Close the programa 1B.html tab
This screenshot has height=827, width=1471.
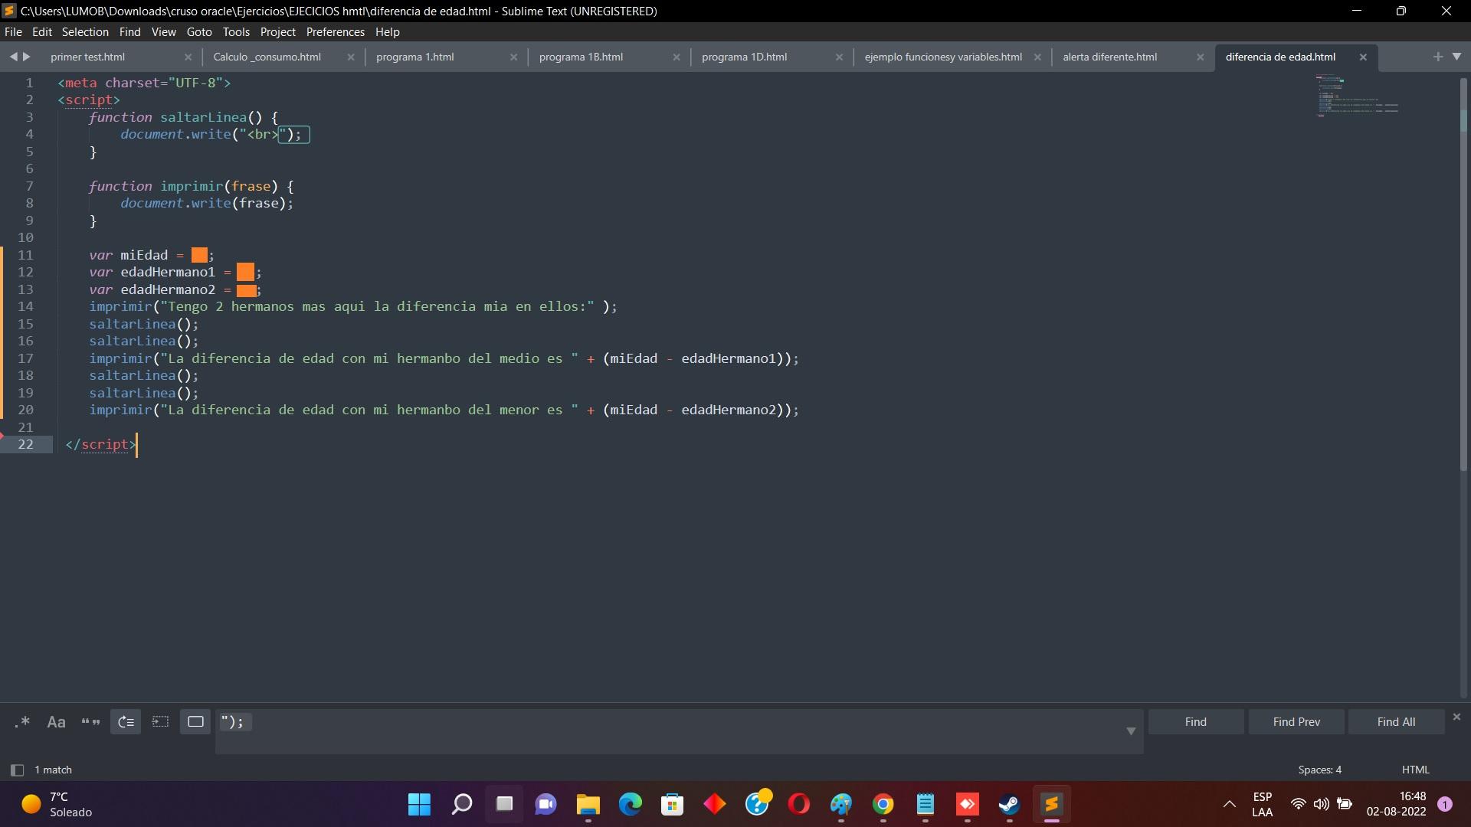(677, 57)
